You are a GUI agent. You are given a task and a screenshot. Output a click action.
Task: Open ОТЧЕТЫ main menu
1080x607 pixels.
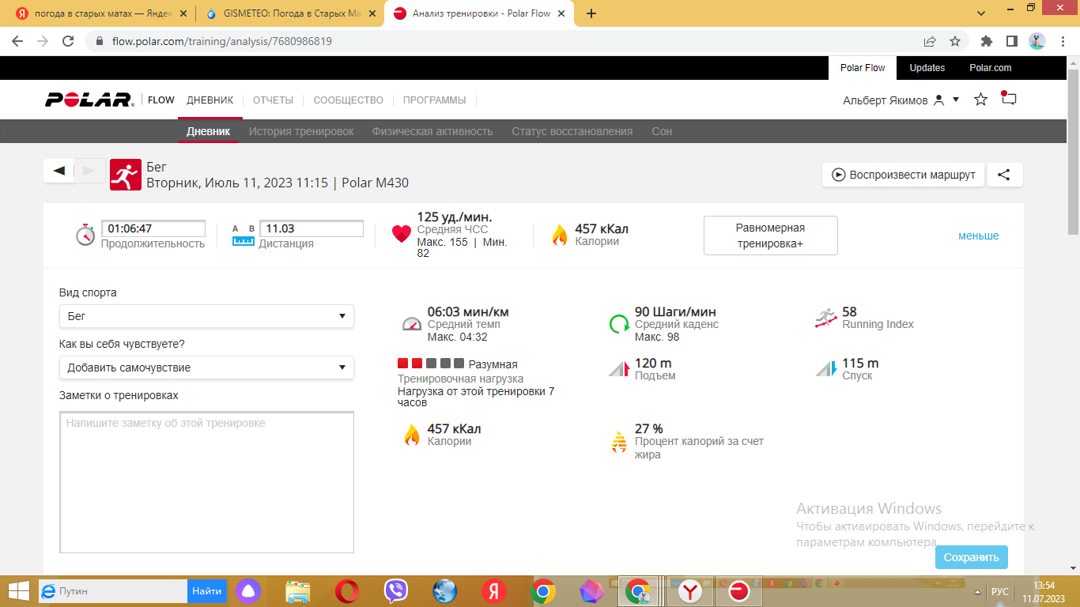coord(273,100)
